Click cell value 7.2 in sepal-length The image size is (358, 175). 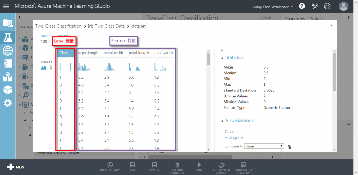coord(81,93)
